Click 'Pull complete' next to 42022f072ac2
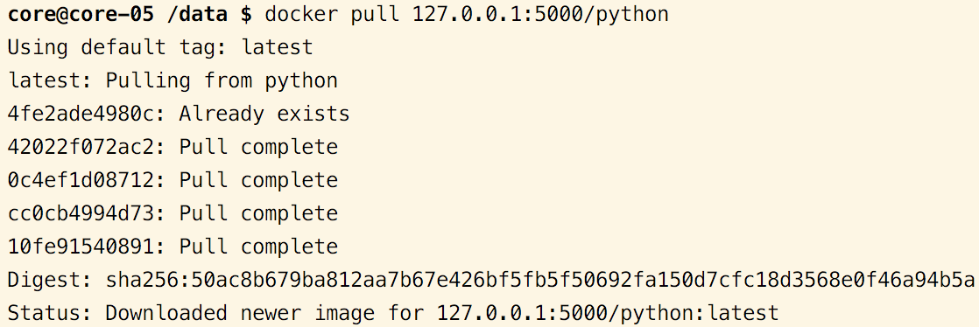Image resolution: width=979 pixels, height=327 pixels. [x=258, y=148]
